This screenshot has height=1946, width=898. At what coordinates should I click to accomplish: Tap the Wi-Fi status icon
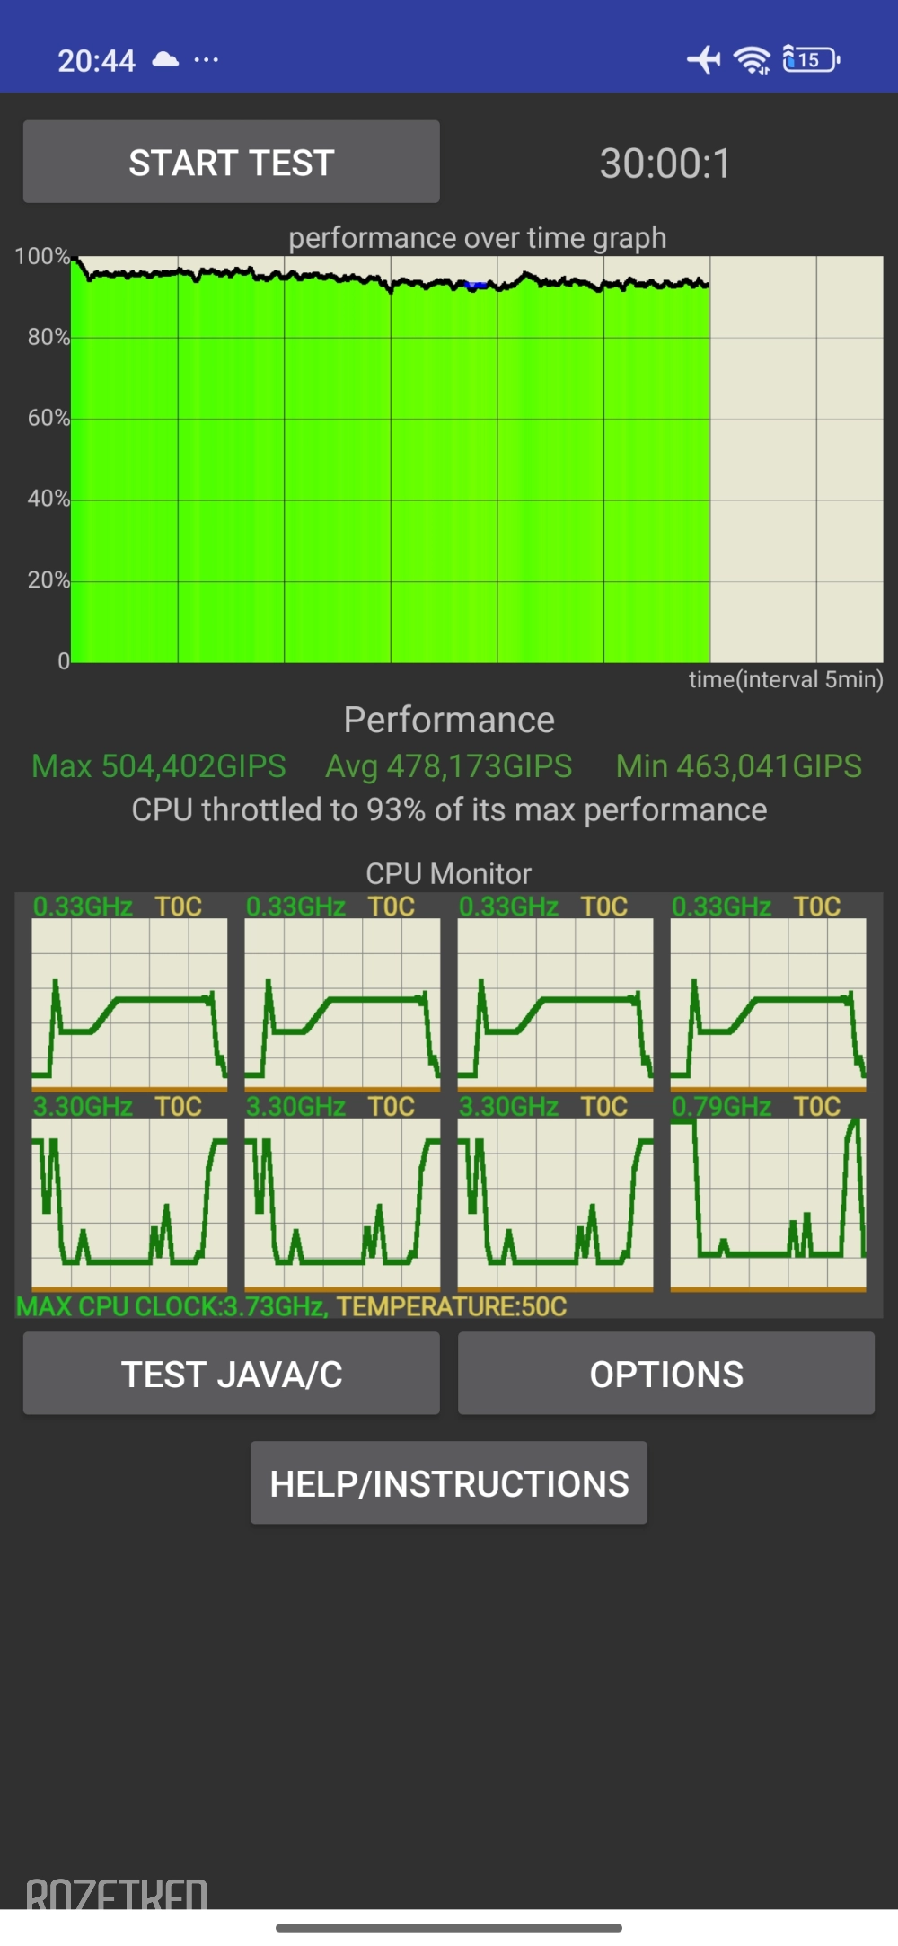point(752,59)
